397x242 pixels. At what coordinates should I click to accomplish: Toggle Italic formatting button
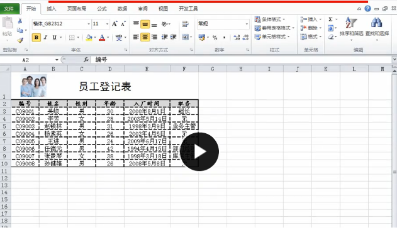(45, 38)
